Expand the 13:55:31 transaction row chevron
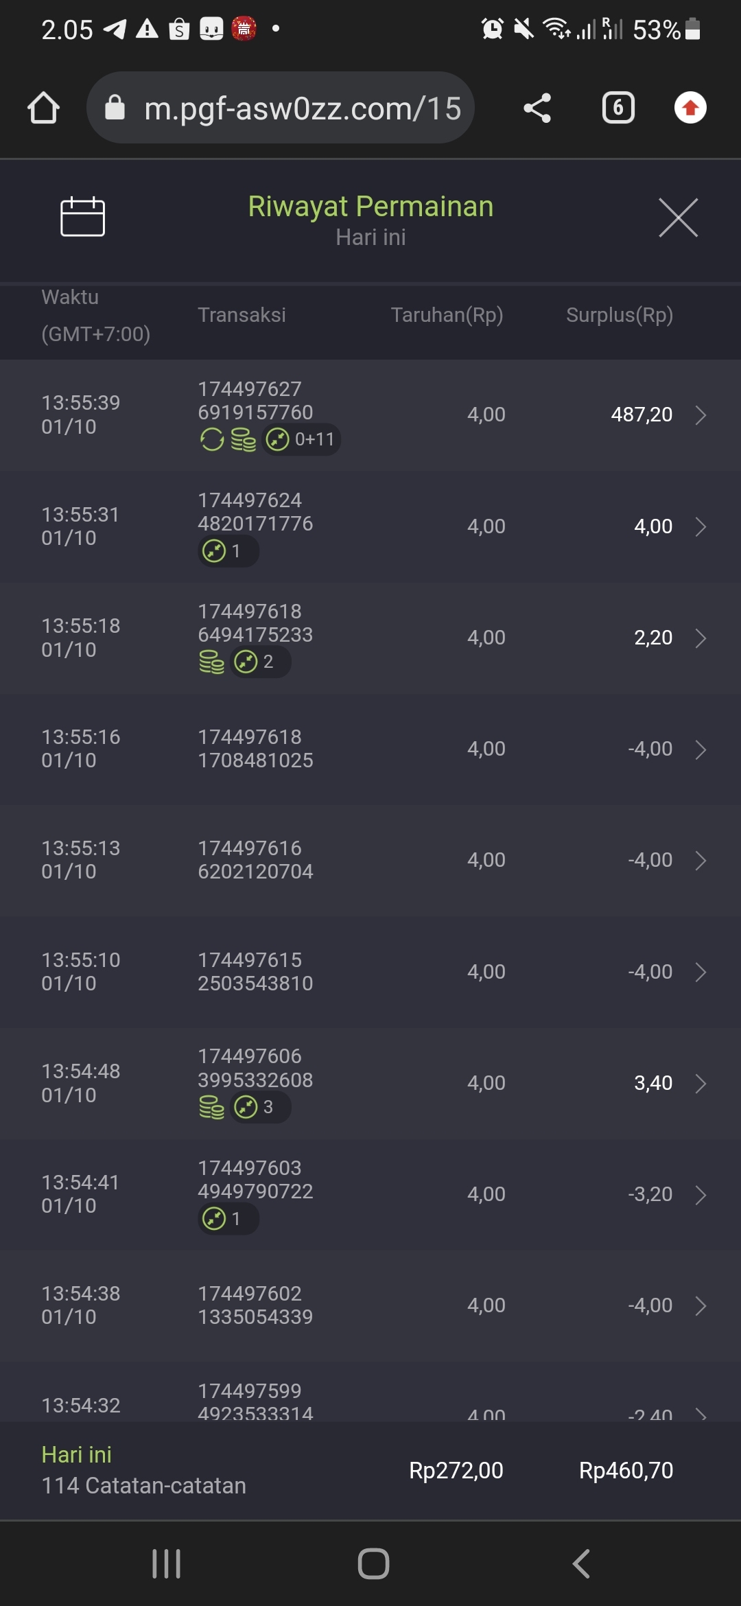Image resolution: width=741 pixels, height=1606 pixels. [x=701, y=526]
